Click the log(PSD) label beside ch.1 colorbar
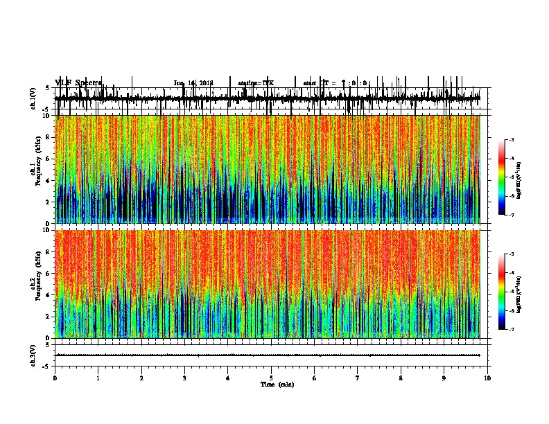 pyautogui.click(x=519, y=180)
